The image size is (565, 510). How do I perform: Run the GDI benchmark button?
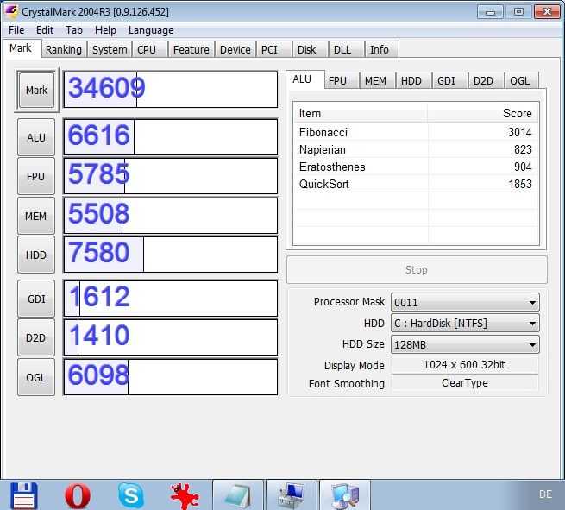click(36, 299)
